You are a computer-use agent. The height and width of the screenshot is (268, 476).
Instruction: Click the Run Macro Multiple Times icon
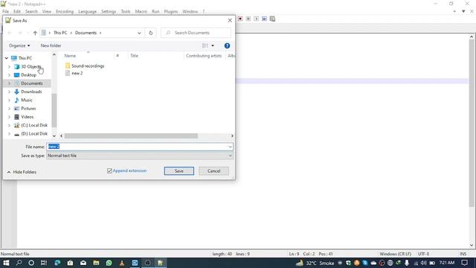click(265, 19)
